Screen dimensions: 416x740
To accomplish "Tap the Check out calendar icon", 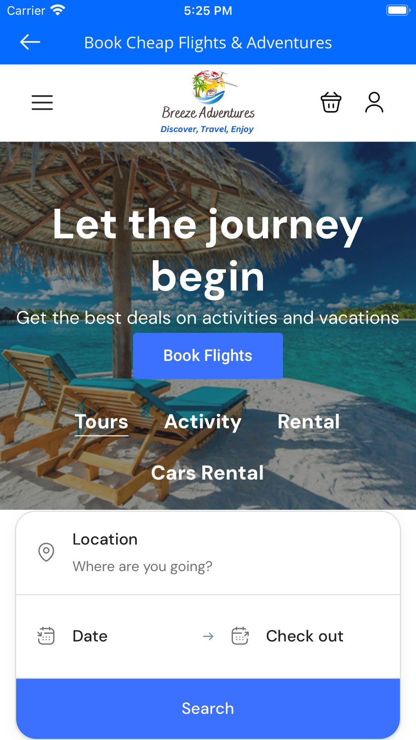I will pos(240,636).
